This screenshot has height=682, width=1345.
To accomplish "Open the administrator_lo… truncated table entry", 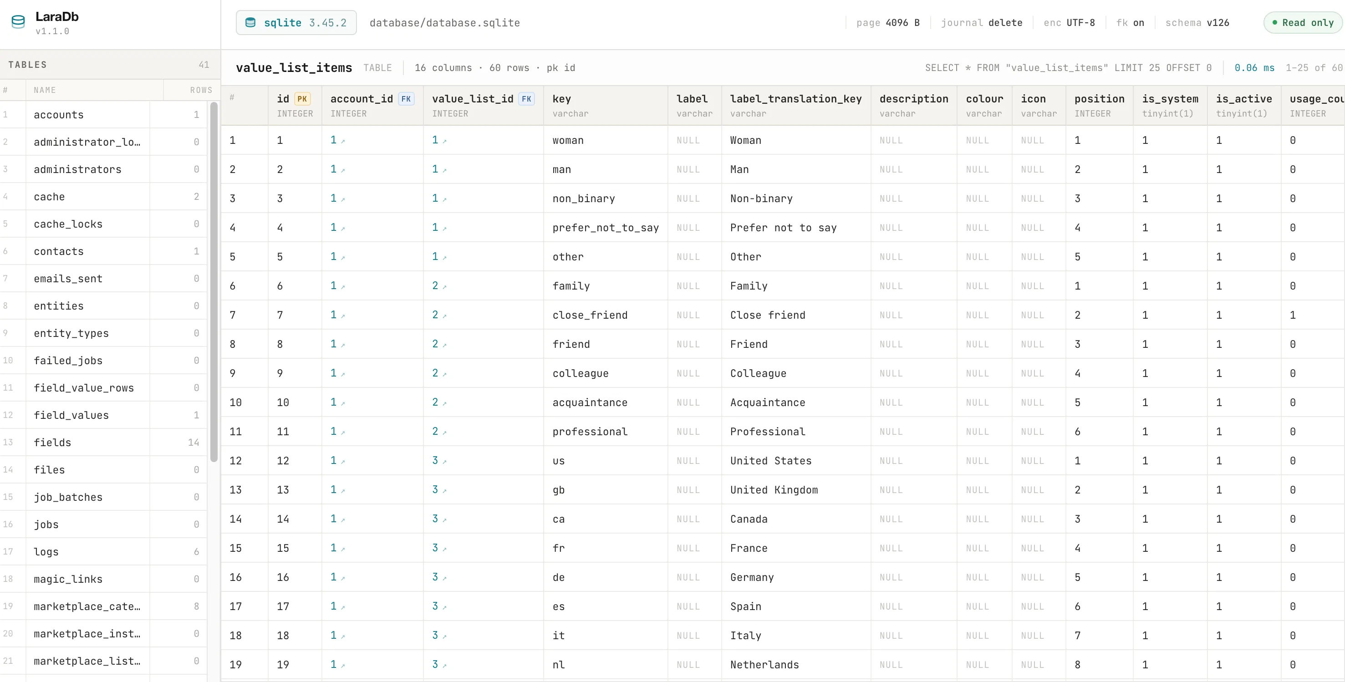I will (x=103, y=142).
